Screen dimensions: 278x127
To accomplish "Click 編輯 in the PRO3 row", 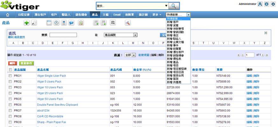I will tap(249, 87).
